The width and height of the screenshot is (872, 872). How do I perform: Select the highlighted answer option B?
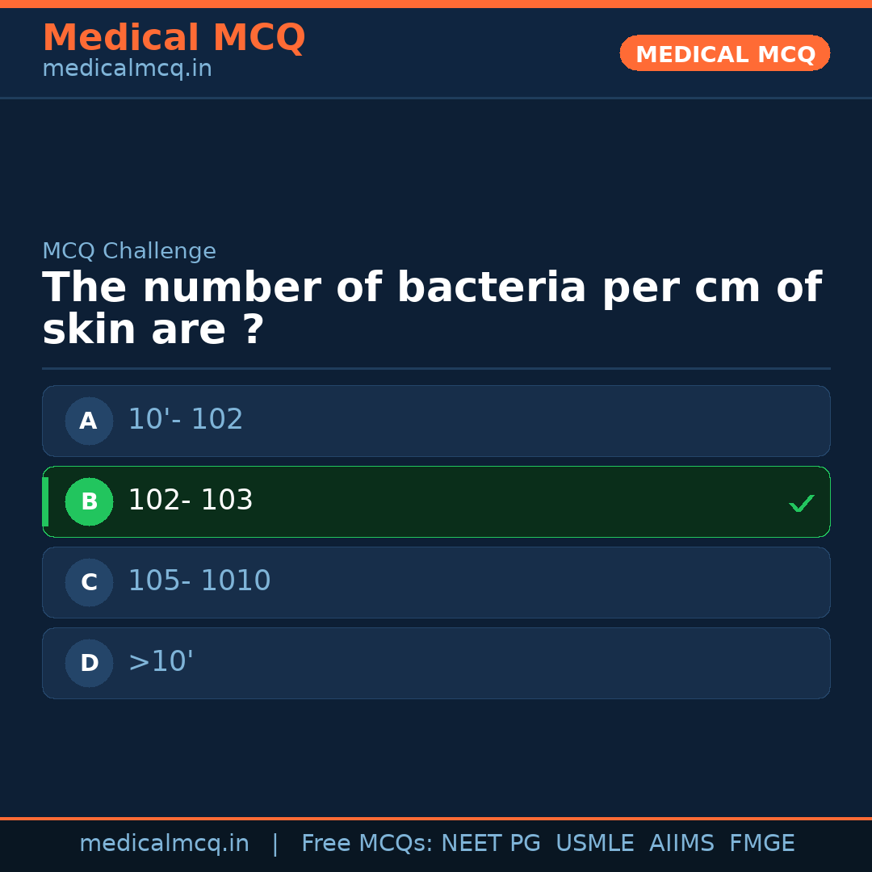436,501
